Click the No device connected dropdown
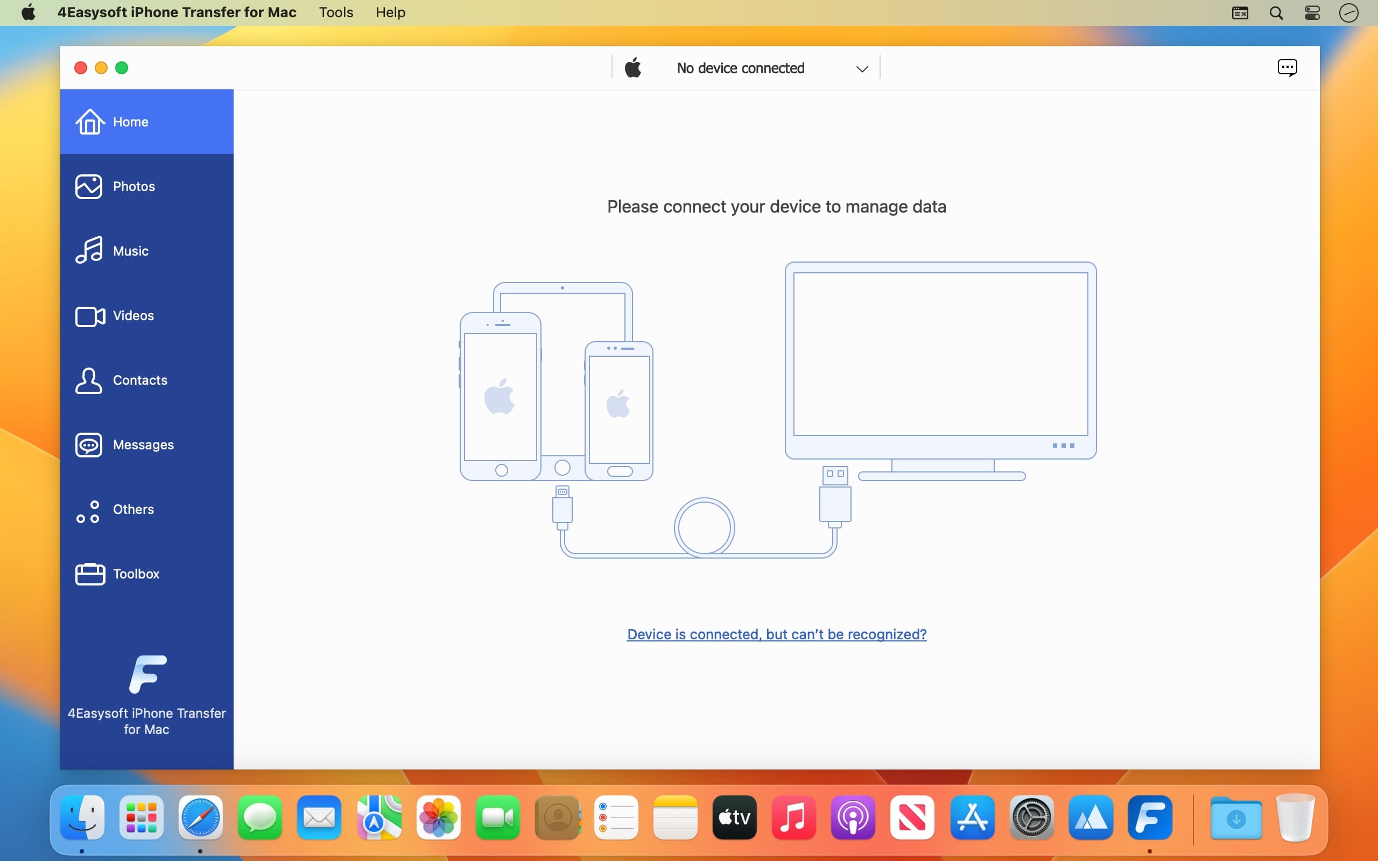 tap(740, 68)
